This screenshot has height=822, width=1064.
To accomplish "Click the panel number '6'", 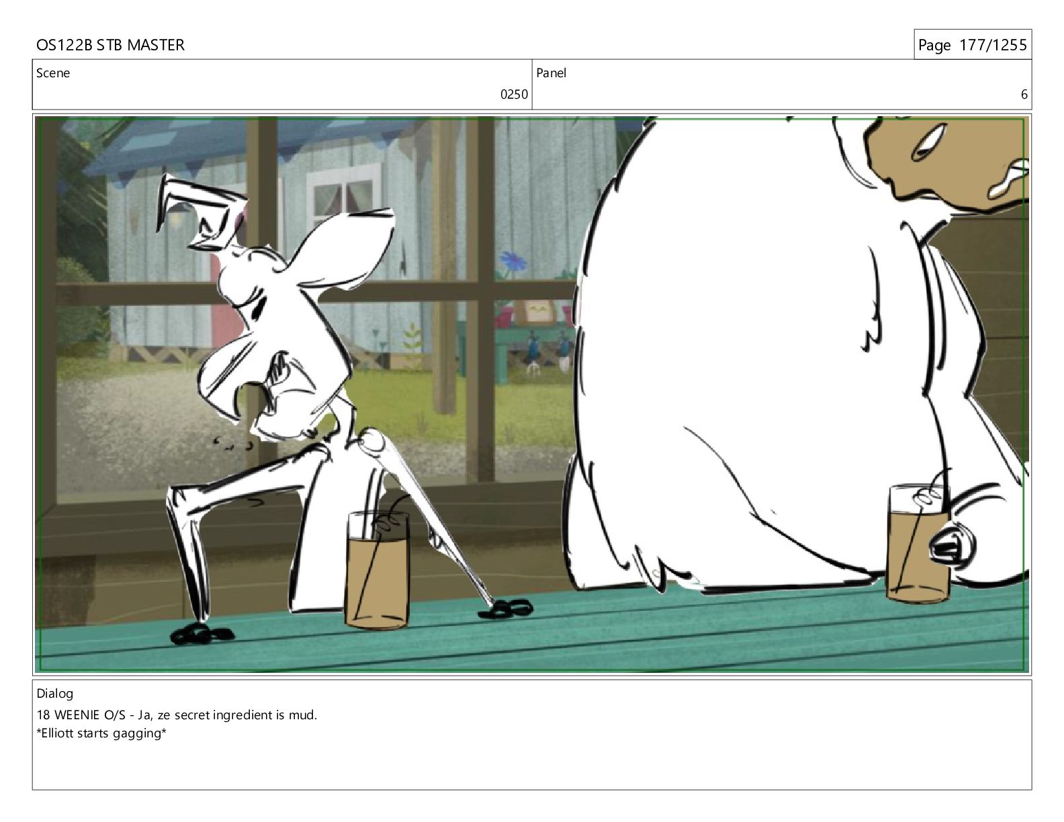I will [x=1024, y=95].
